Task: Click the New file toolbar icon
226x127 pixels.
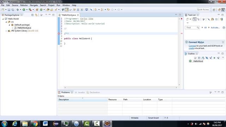Action: pos(3,10)
